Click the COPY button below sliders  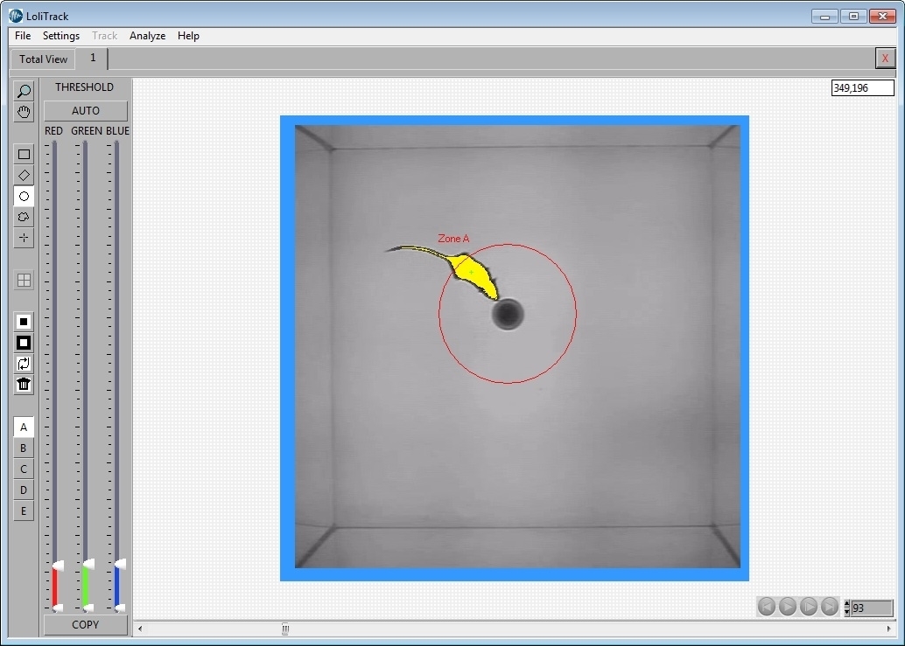(x=86, y=625)
